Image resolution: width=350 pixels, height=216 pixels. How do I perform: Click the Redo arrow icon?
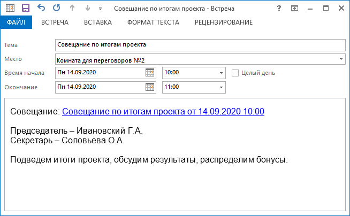(57, 9)
